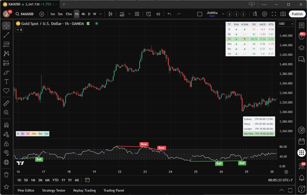Select the Trend Line drawing tool
Viewport: 307px width, 195px height.
tap(6, 35)
